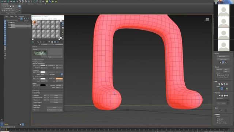Click the ViewCube in the viewport corner

(207, 19)
